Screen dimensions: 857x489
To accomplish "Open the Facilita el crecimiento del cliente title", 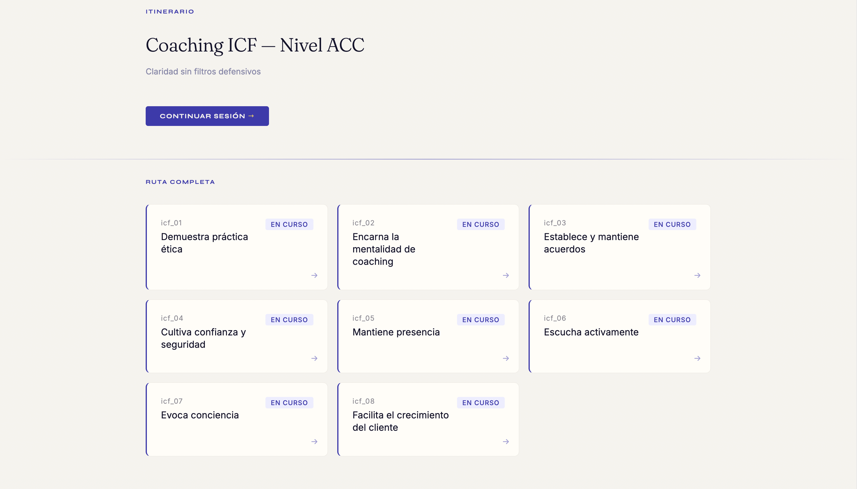I will click(401, 421).
